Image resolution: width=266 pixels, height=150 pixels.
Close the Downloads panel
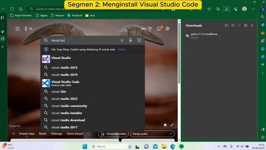tap(252, 25)
